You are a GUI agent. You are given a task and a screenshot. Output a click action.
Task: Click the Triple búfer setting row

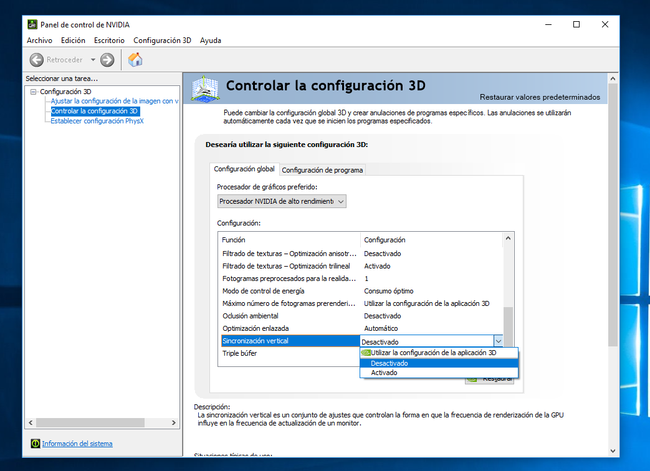tap(239, 353)
